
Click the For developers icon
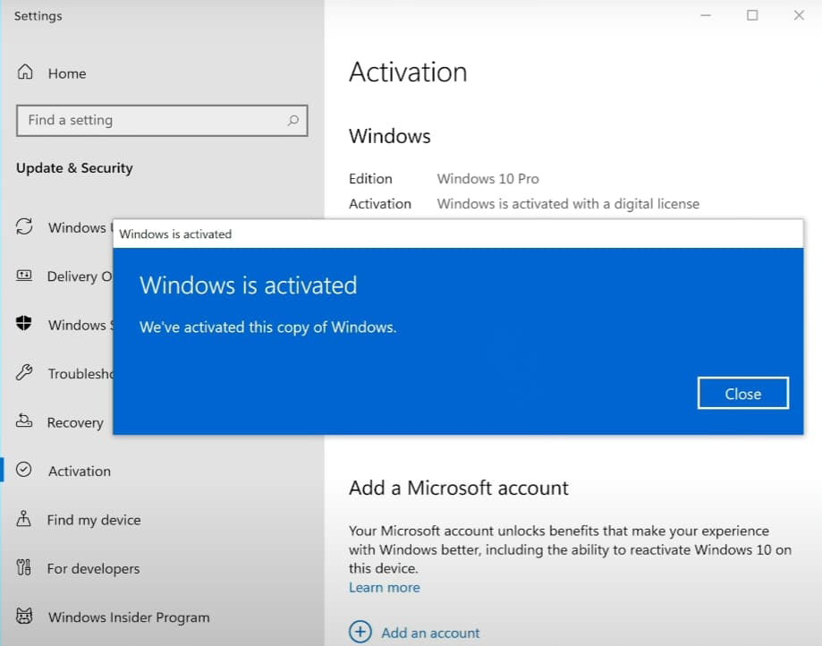(25, 568)
